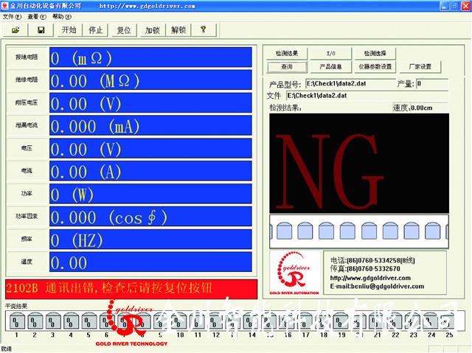The image size is (472, 353).
Task: Open the 帮助 menu
Action: pyautogui.click(x=58, y=15)
